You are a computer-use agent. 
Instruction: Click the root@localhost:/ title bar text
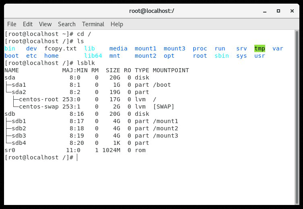(x=151, y=10)
